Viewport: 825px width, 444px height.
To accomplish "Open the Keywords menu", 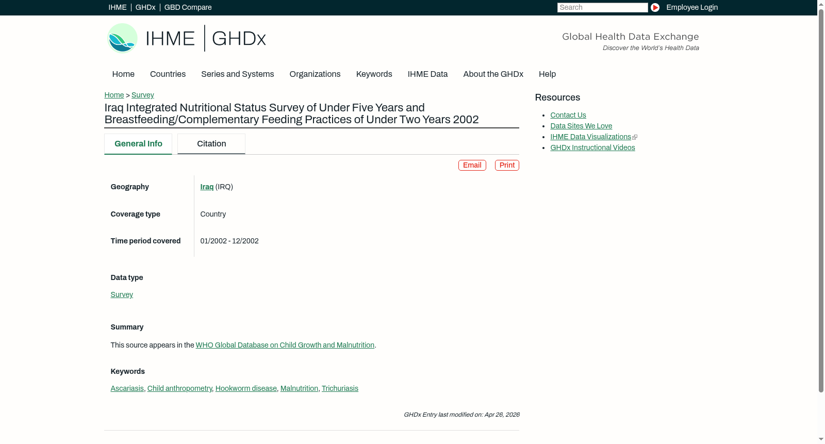I will [x=374, y=74].
